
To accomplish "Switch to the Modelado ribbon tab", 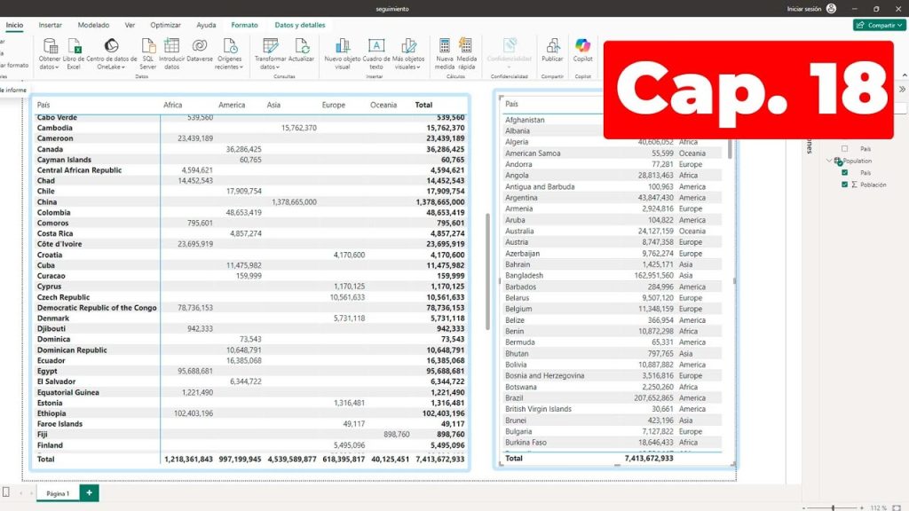I will click(93, 26).
